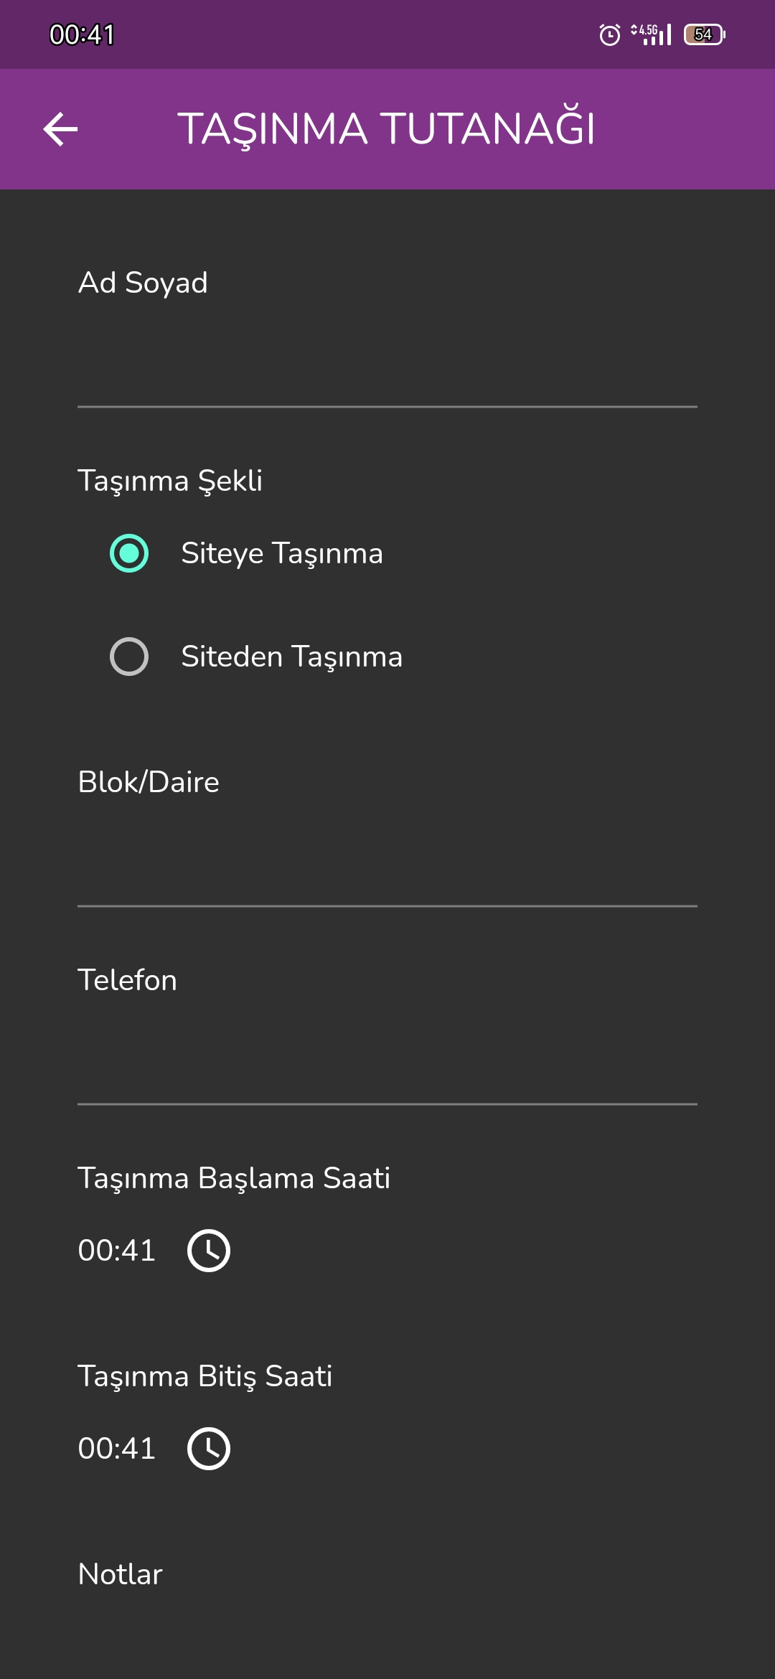Viewport: 775px width, 1679px height.
Task: Tap the Taşınma Şekli section label
Action: (x=170, y=481)
